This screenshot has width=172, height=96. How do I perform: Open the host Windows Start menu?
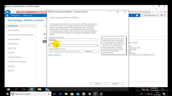(x=7, y=94)
